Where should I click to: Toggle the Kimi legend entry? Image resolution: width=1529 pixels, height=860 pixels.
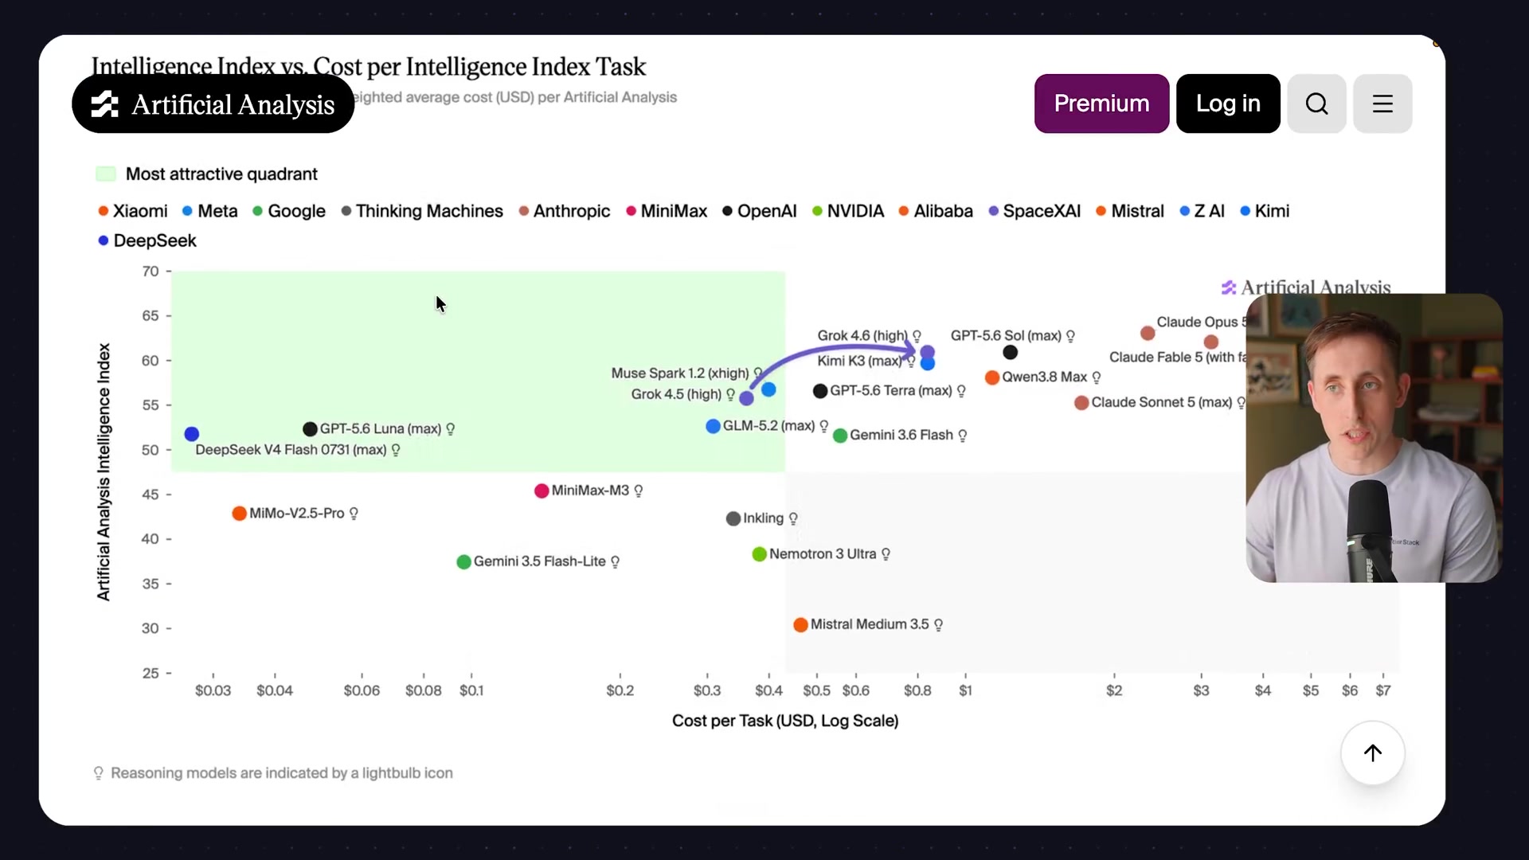(x=1265, y=211)
